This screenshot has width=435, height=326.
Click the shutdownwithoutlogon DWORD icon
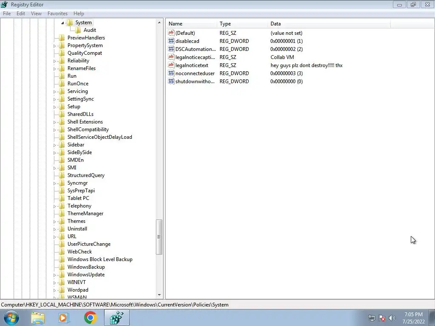click(x=171, y=81)
